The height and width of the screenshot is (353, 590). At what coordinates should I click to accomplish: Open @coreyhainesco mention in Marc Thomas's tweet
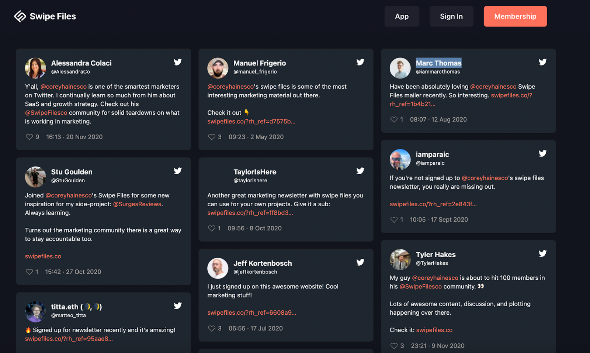493,87
